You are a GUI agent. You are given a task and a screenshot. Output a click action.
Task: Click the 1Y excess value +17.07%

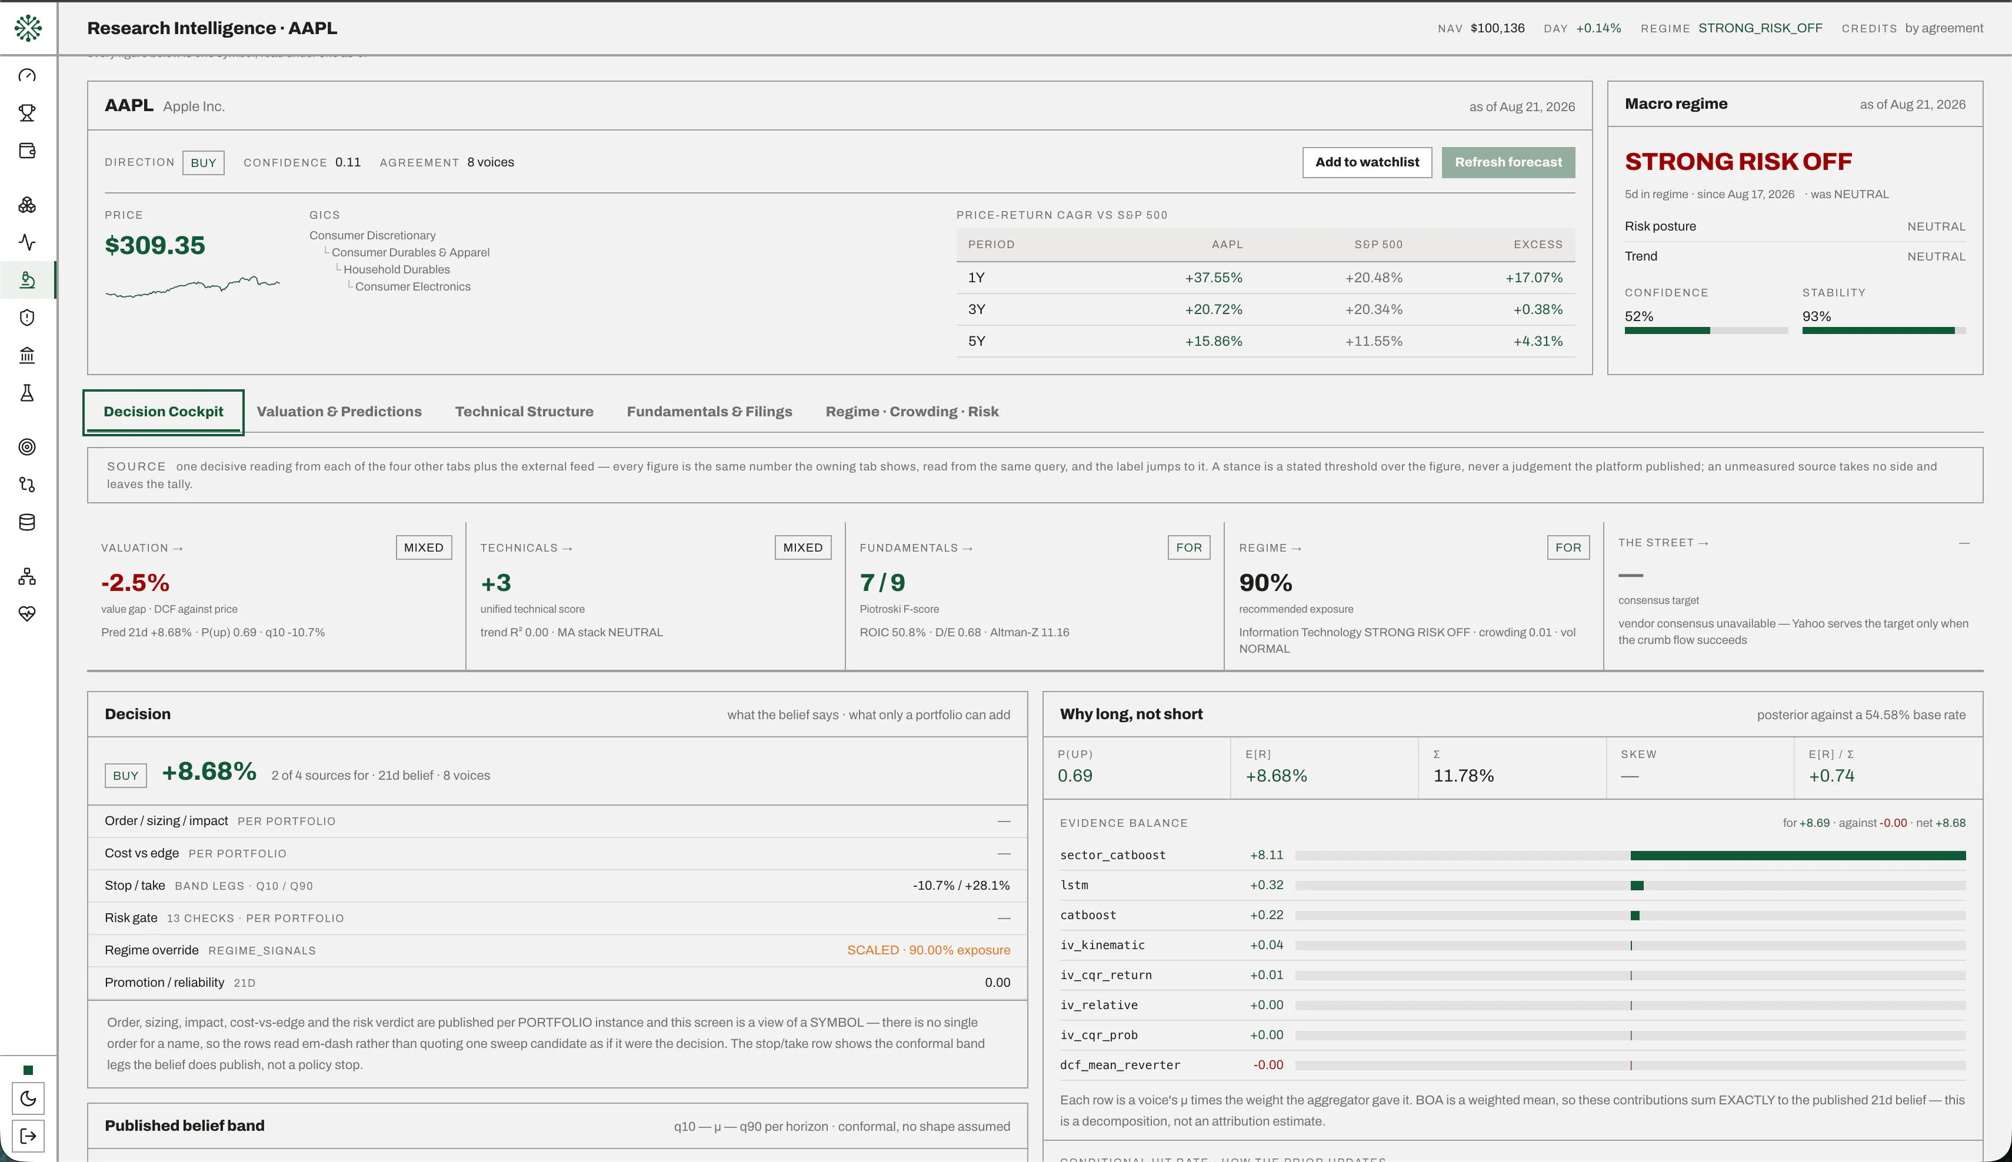point(1534,278)
